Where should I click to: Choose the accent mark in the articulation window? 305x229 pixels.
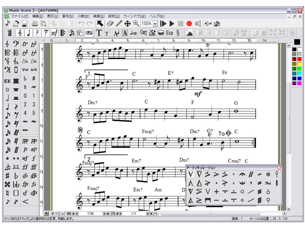tap(216, 174)
